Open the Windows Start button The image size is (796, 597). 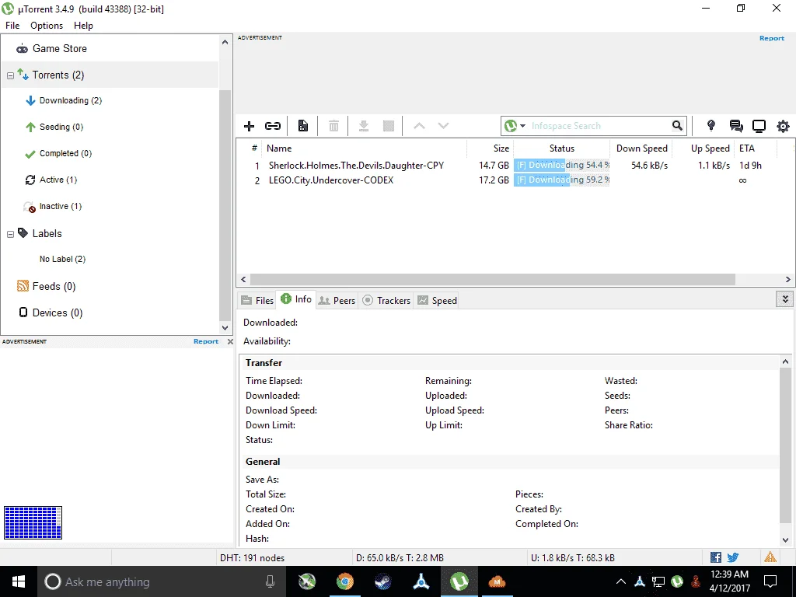point(19,581)
